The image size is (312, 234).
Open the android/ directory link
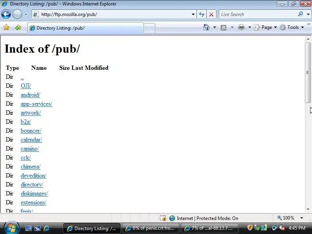point(30,95)
